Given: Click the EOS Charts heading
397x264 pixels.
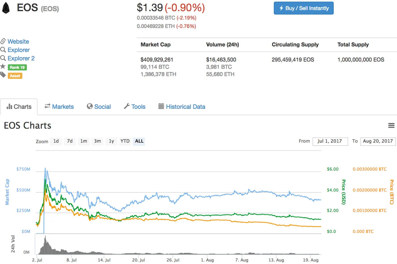Looking at the screenshot, I should tap(28, 125).
